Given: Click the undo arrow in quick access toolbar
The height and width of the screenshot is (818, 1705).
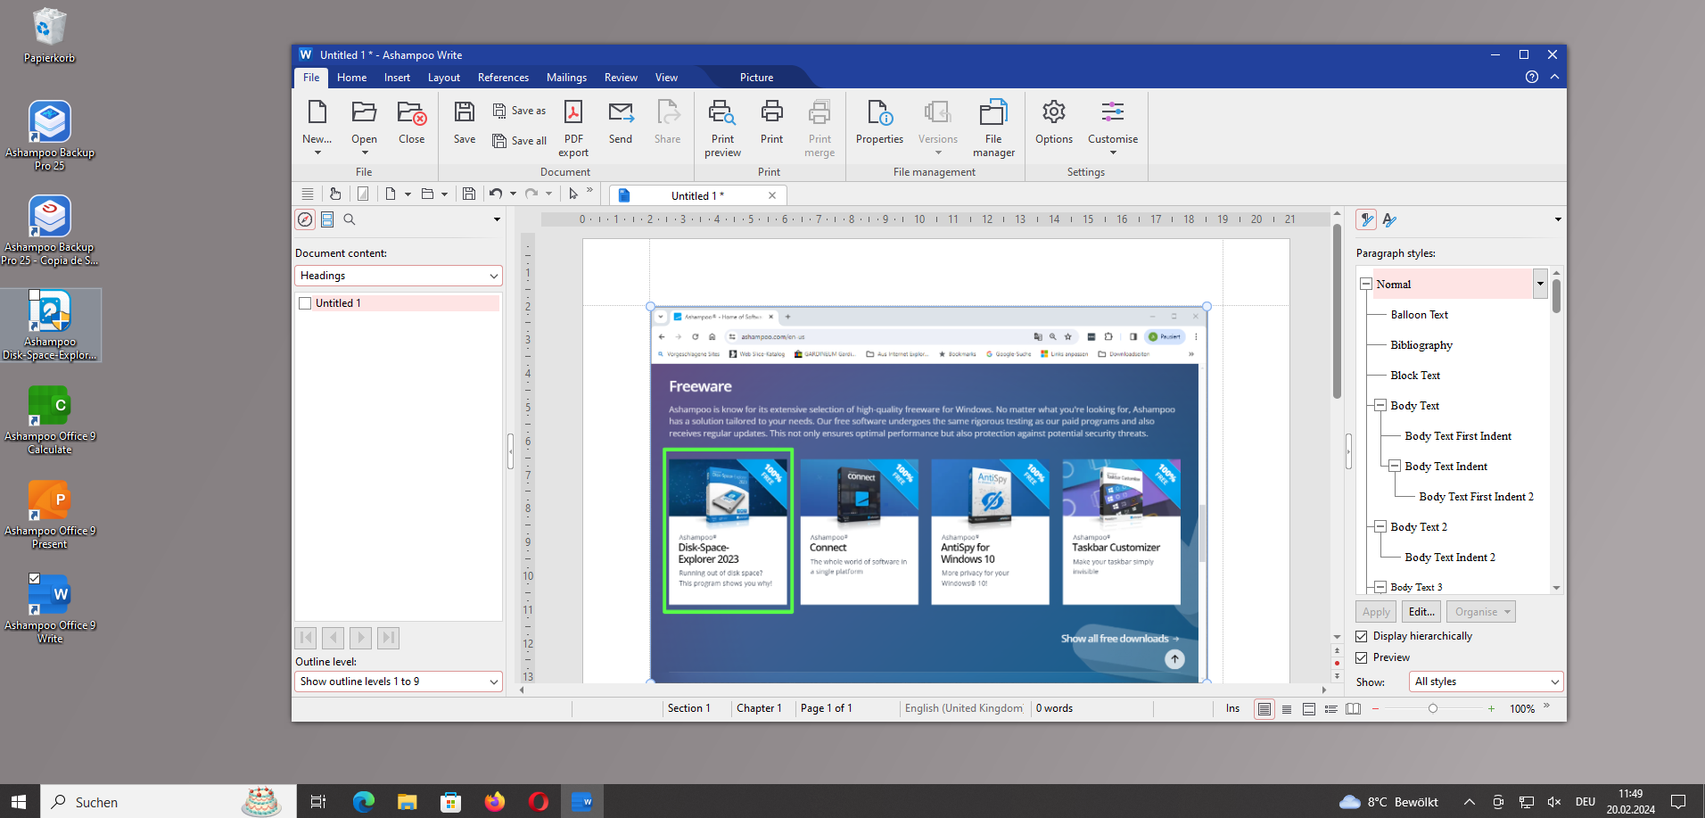Looking at the screenshot, I should point(496,194).
